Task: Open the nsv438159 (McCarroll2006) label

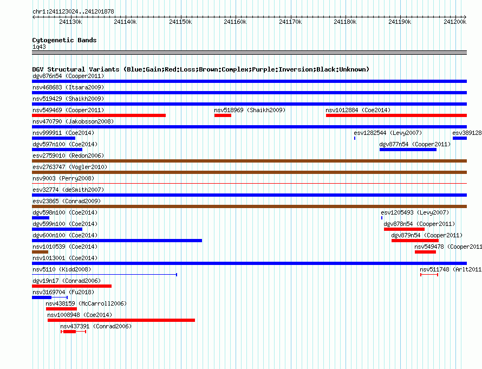Action: [86, 303]
